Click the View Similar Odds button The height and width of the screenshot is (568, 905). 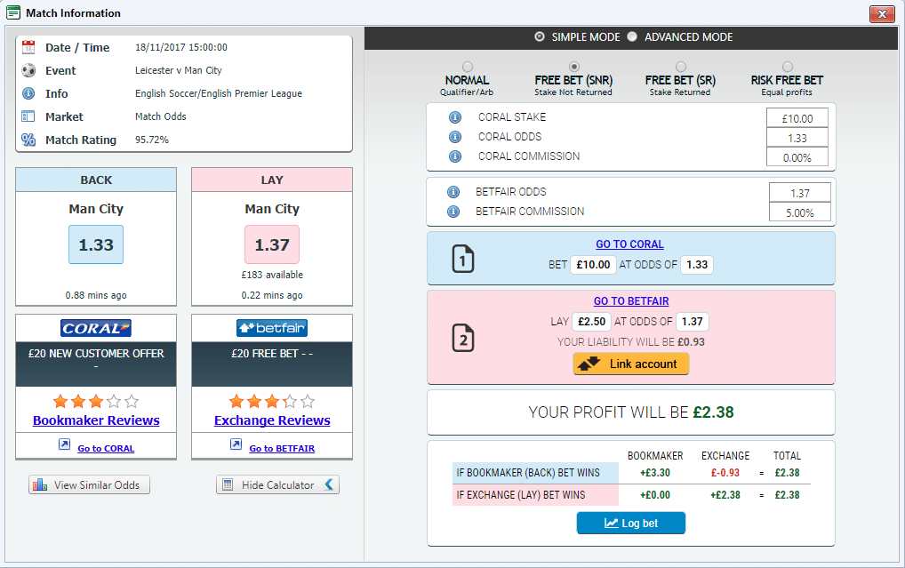(x=89, y=484)
